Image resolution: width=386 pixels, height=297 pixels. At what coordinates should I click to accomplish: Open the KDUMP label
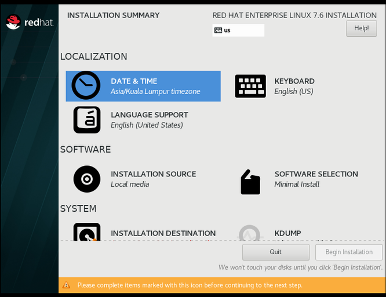288,233
